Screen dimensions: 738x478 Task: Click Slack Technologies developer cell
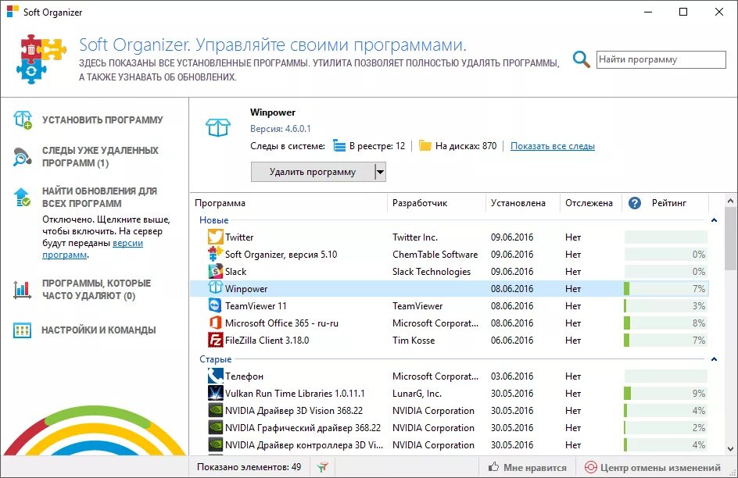click(432, 272)
